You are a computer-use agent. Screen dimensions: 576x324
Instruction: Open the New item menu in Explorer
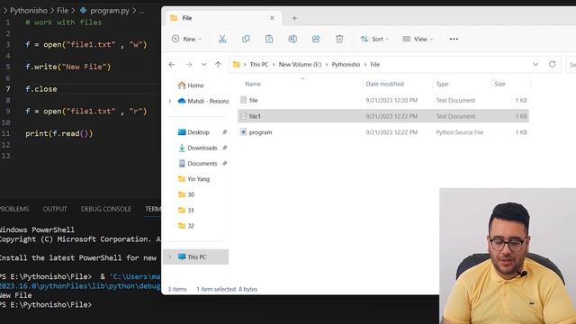coord(186,39)
